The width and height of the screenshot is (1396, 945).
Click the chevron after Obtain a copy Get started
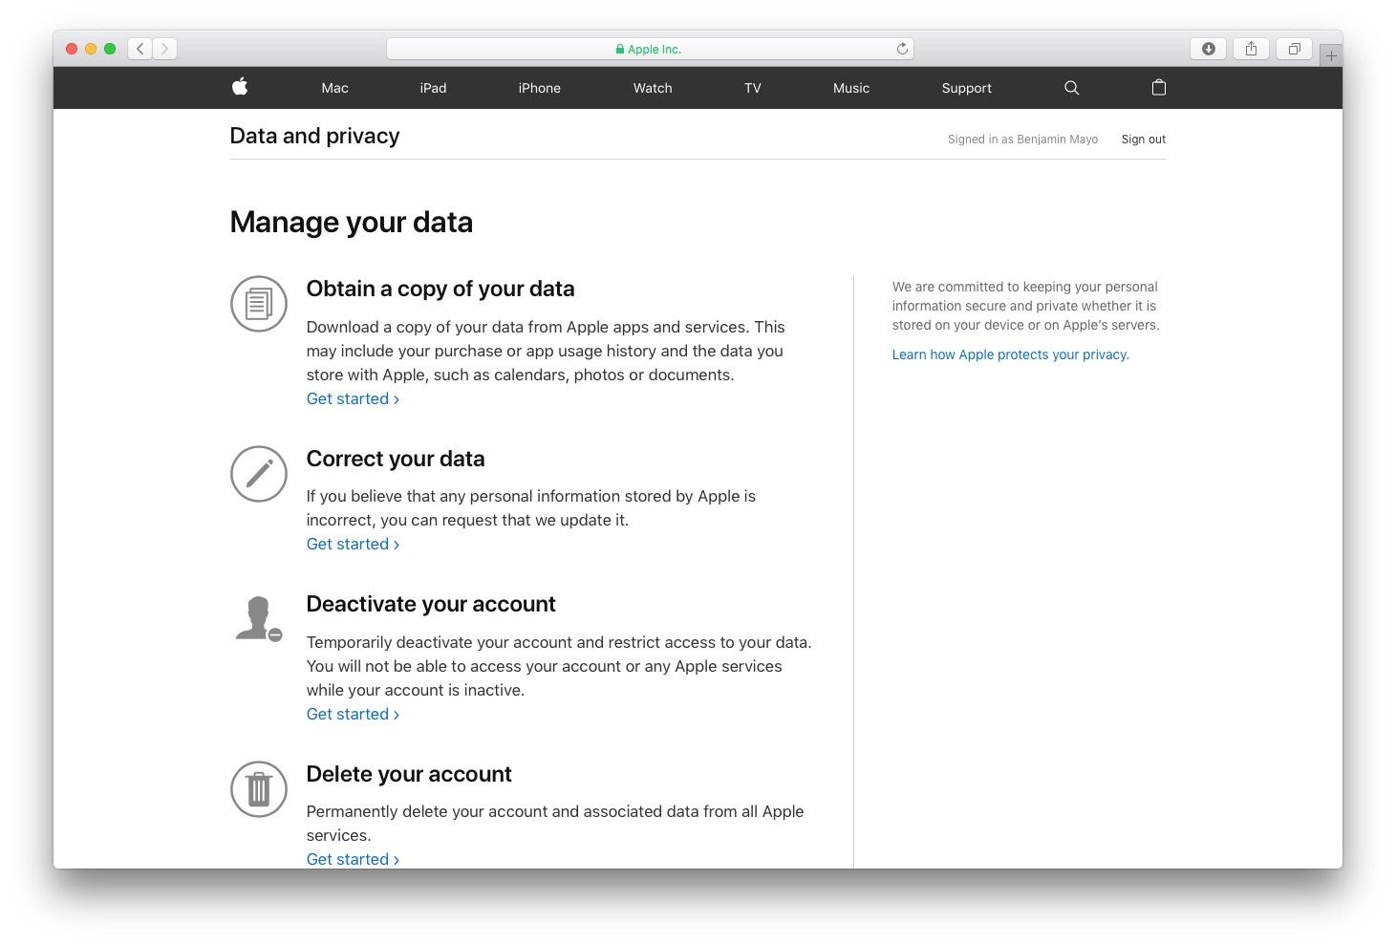click(x=395, y=399)
